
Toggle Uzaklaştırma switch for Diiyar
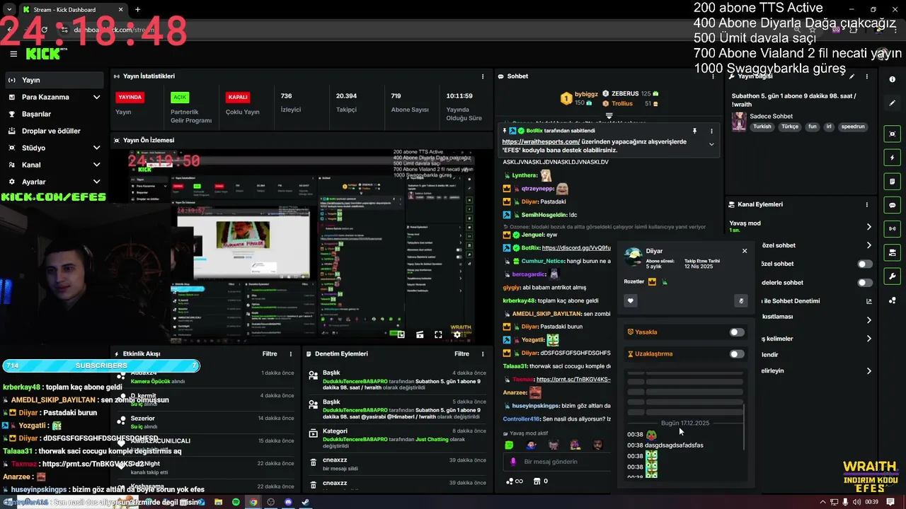pyautogui.click(x=737, y=354)
